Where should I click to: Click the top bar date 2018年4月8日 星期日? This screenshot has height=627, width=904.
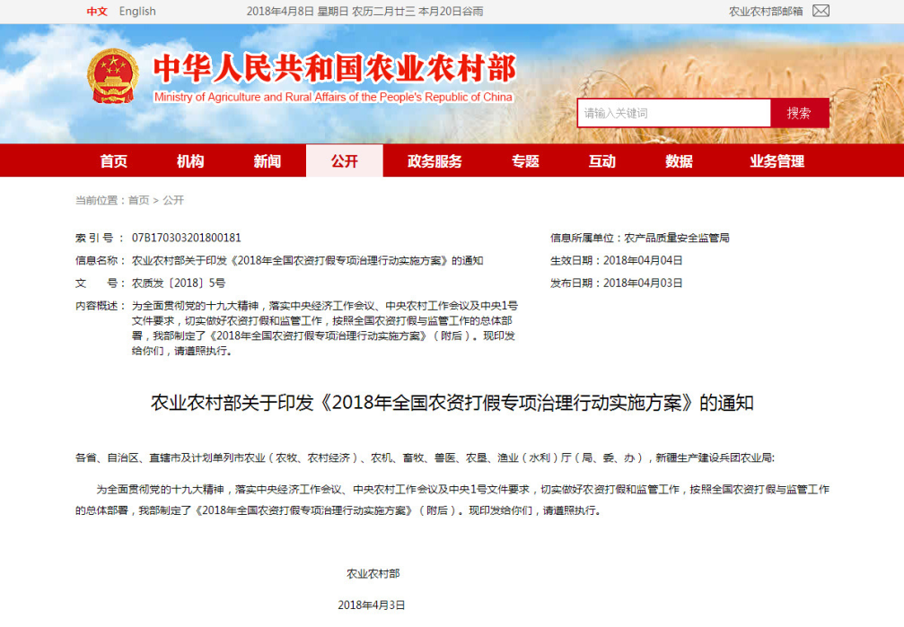[297, 12]
